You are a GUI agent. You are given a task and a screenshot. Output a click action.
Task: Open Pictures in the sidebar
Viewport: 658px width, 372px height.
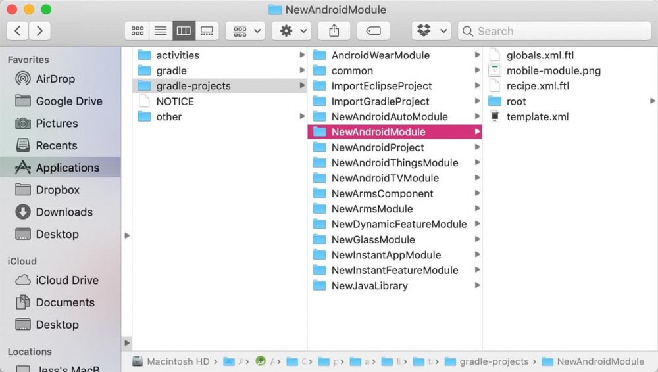[61, 124]
